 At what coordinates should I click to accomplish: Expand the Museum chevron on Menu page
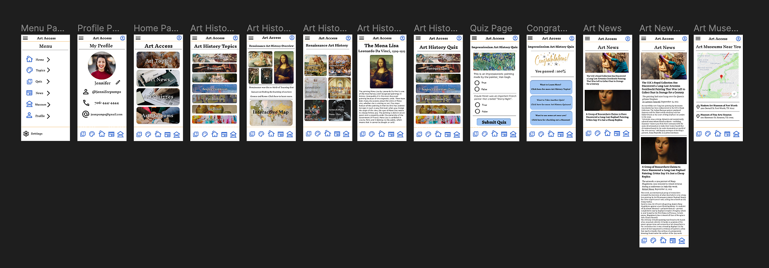click(49, 105)
